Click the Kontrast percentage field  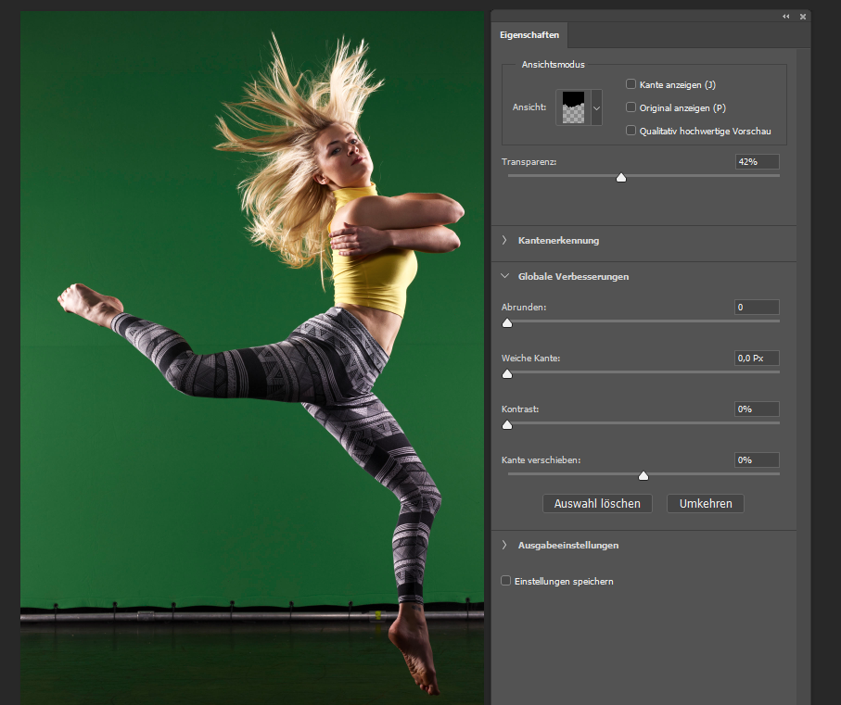pos(757,409)
